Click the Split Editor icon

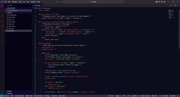[175, 5]
